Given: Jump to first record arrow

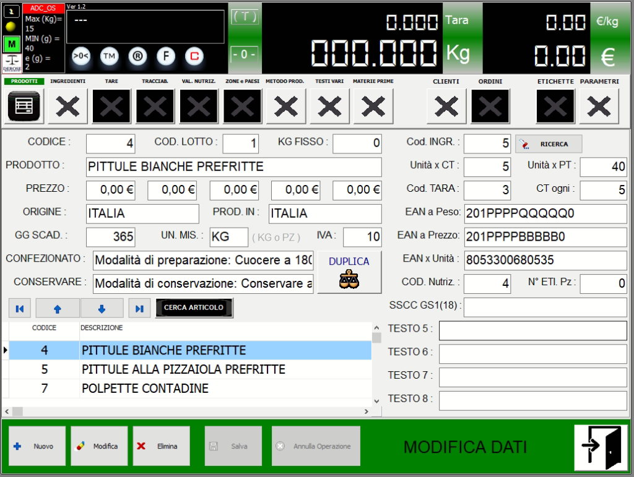Looking at the screenshot, I should [20, 308].
